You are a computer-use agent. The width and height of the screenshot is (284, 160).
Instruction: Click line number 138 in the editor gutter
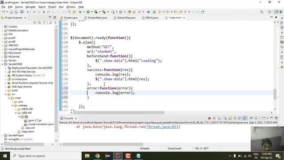pyautogui.click(x=65, y=88)
